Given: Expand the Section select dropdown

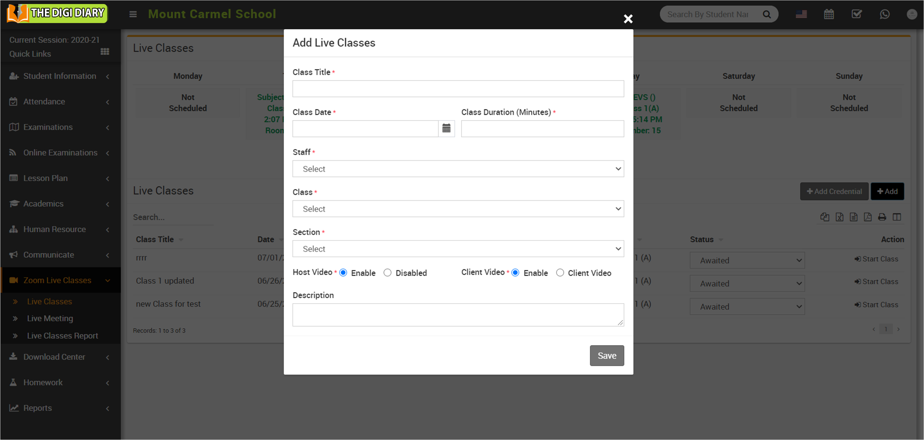Looking at the screenshot, I should coord(458,249).
